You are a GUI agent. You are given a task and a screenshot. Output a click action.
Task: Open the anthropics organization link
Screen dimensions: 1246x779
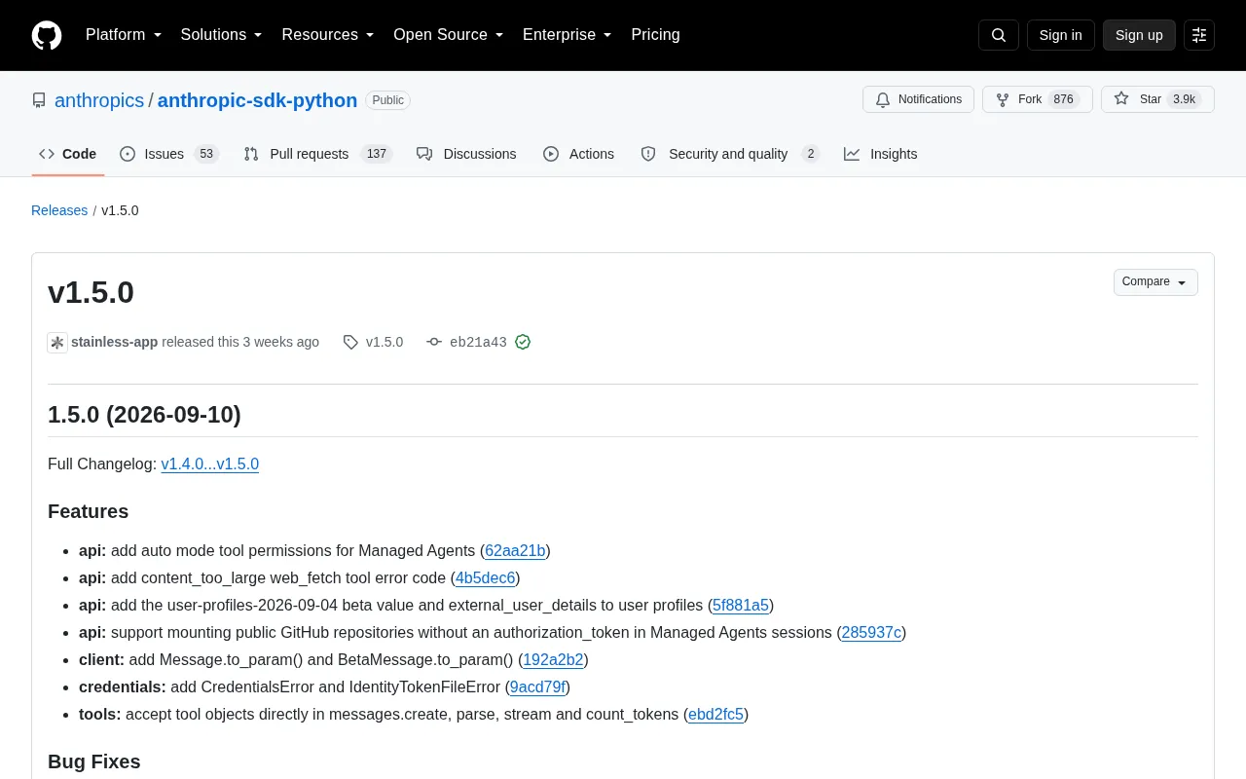[x=99, y=100]
